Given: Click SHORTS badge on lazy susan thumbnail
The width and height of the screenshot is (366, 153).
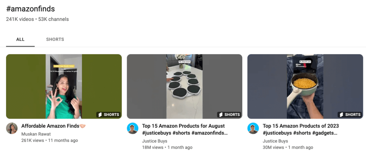Looking at the screenshot, I should (229, 115).
